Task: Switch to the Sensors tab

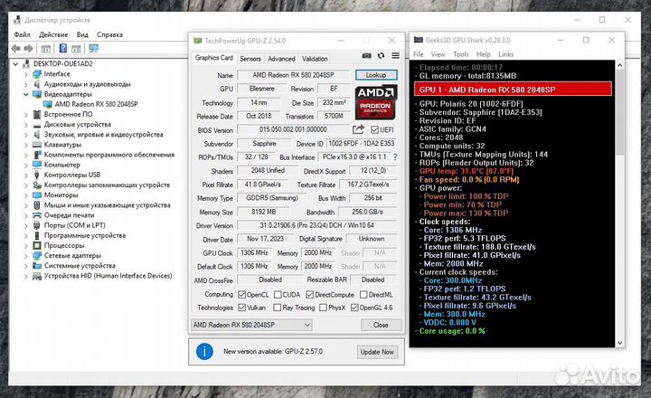Action: 250,59
